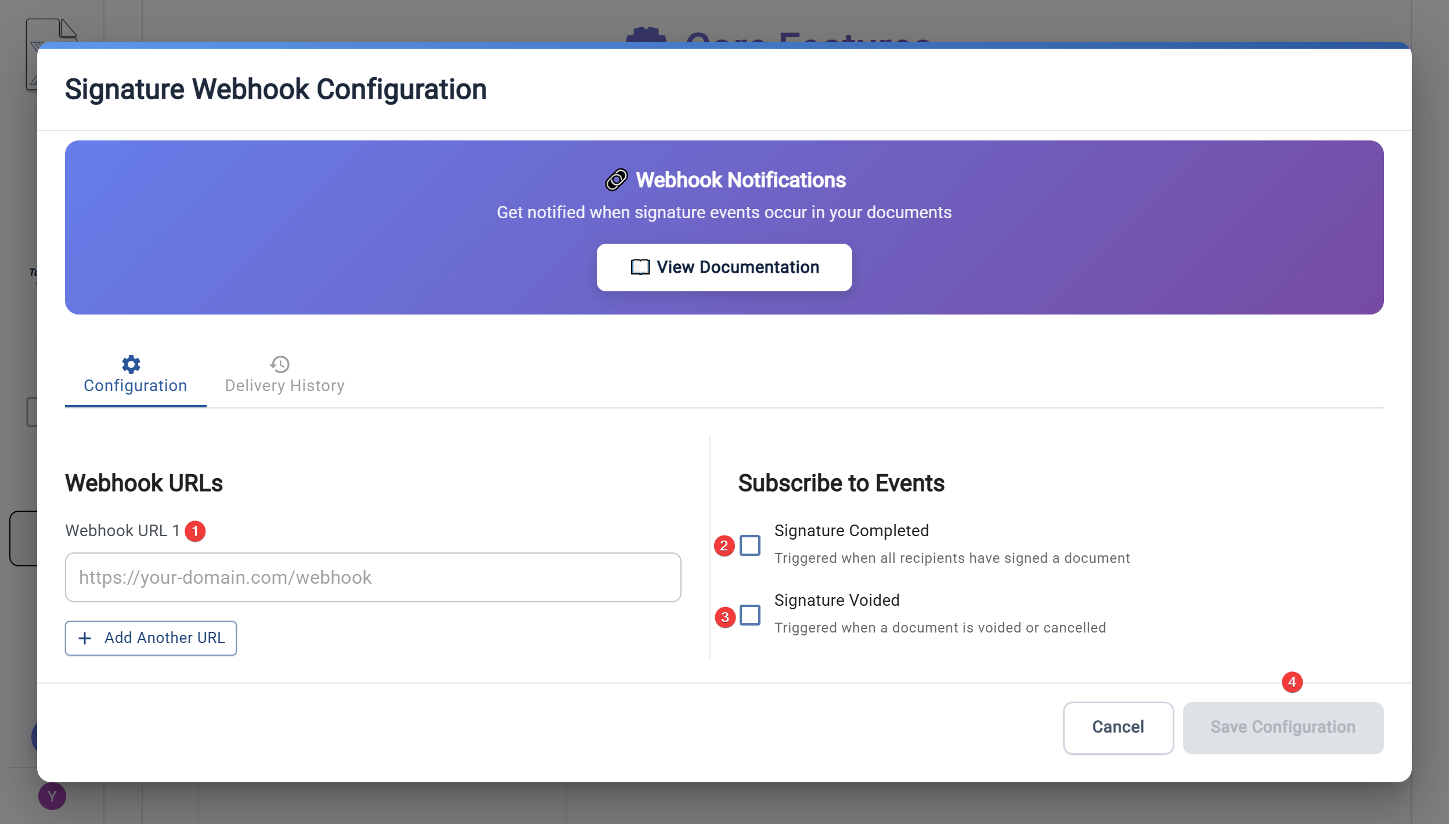Click the purple Y avatar behind the dialog
The image size is (1449, 824).
(x=52, y=796)
